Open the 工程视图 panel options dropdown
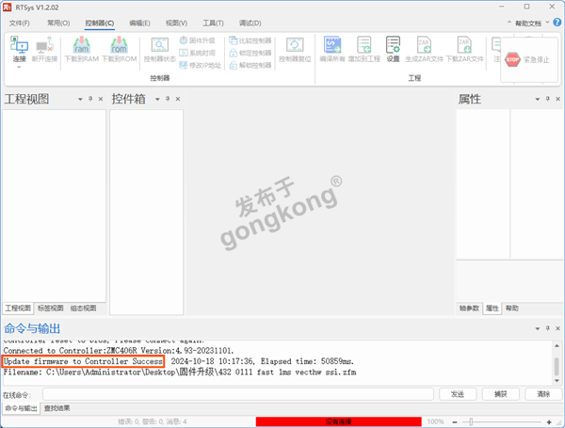Viewport: 565px width, 428px height. pyautogui.click(x=80, y=99)
